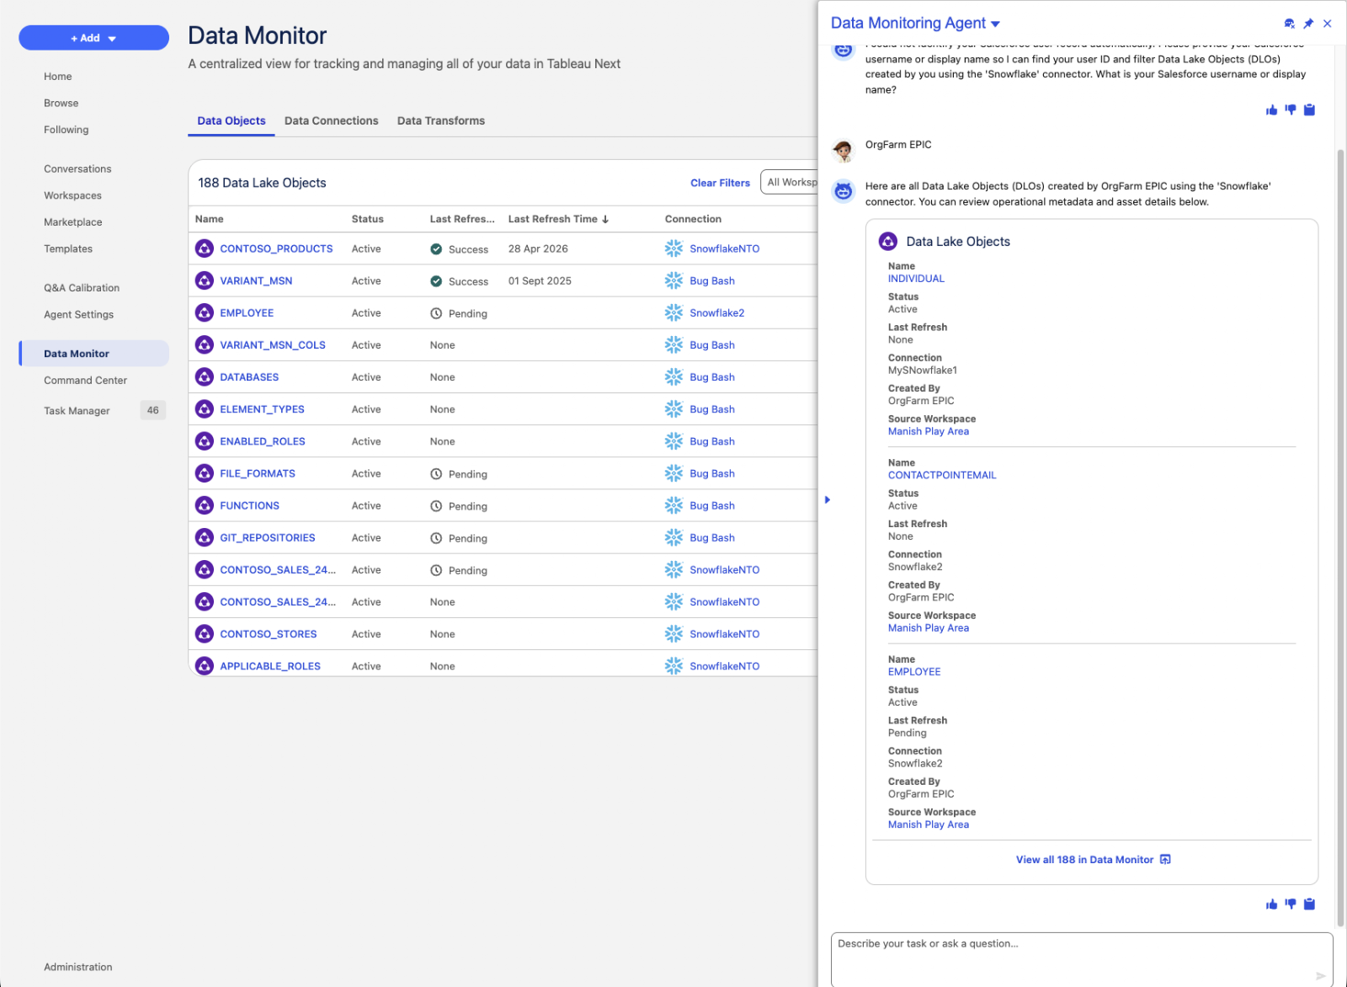This screenshot has height=987, width=1347.
Task: Switch to the Data Connections tab
Action: coord(331,120)
